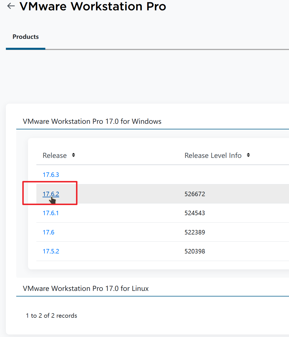Viewport: 289px width, 337px height.
Task: Open the highlighted 17.6.2 release link
Action: pos(51,194)
